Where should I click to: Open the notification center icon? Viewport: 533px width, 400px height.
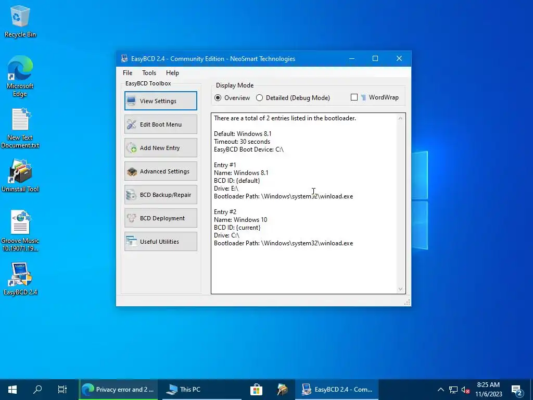[516, 390]
